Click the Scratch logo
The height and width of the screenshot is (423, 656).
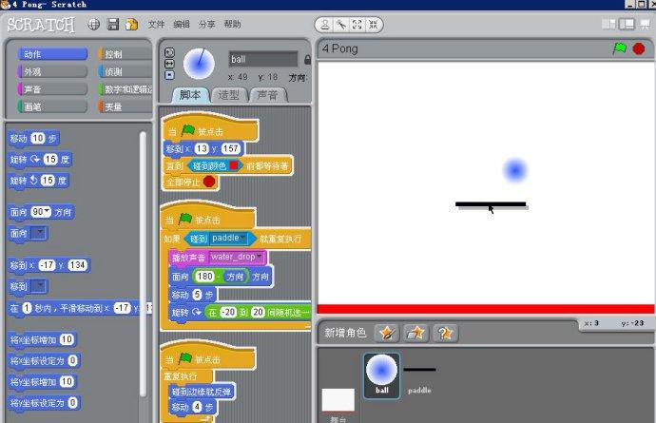[41, 25]
